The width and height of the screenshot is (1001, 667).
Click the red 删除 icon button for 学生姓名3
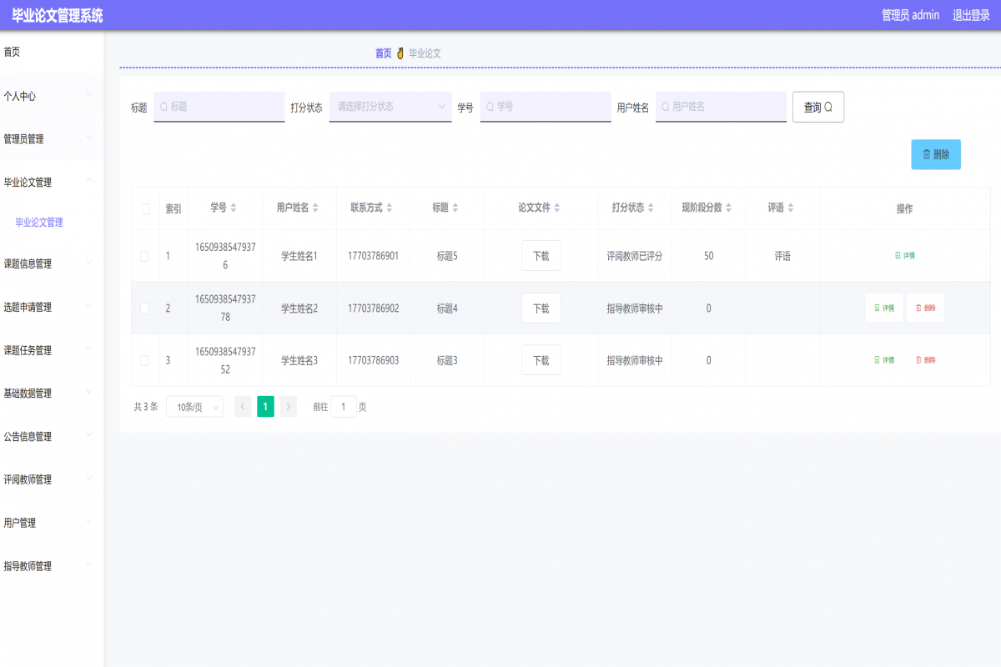tap(925, 360)
